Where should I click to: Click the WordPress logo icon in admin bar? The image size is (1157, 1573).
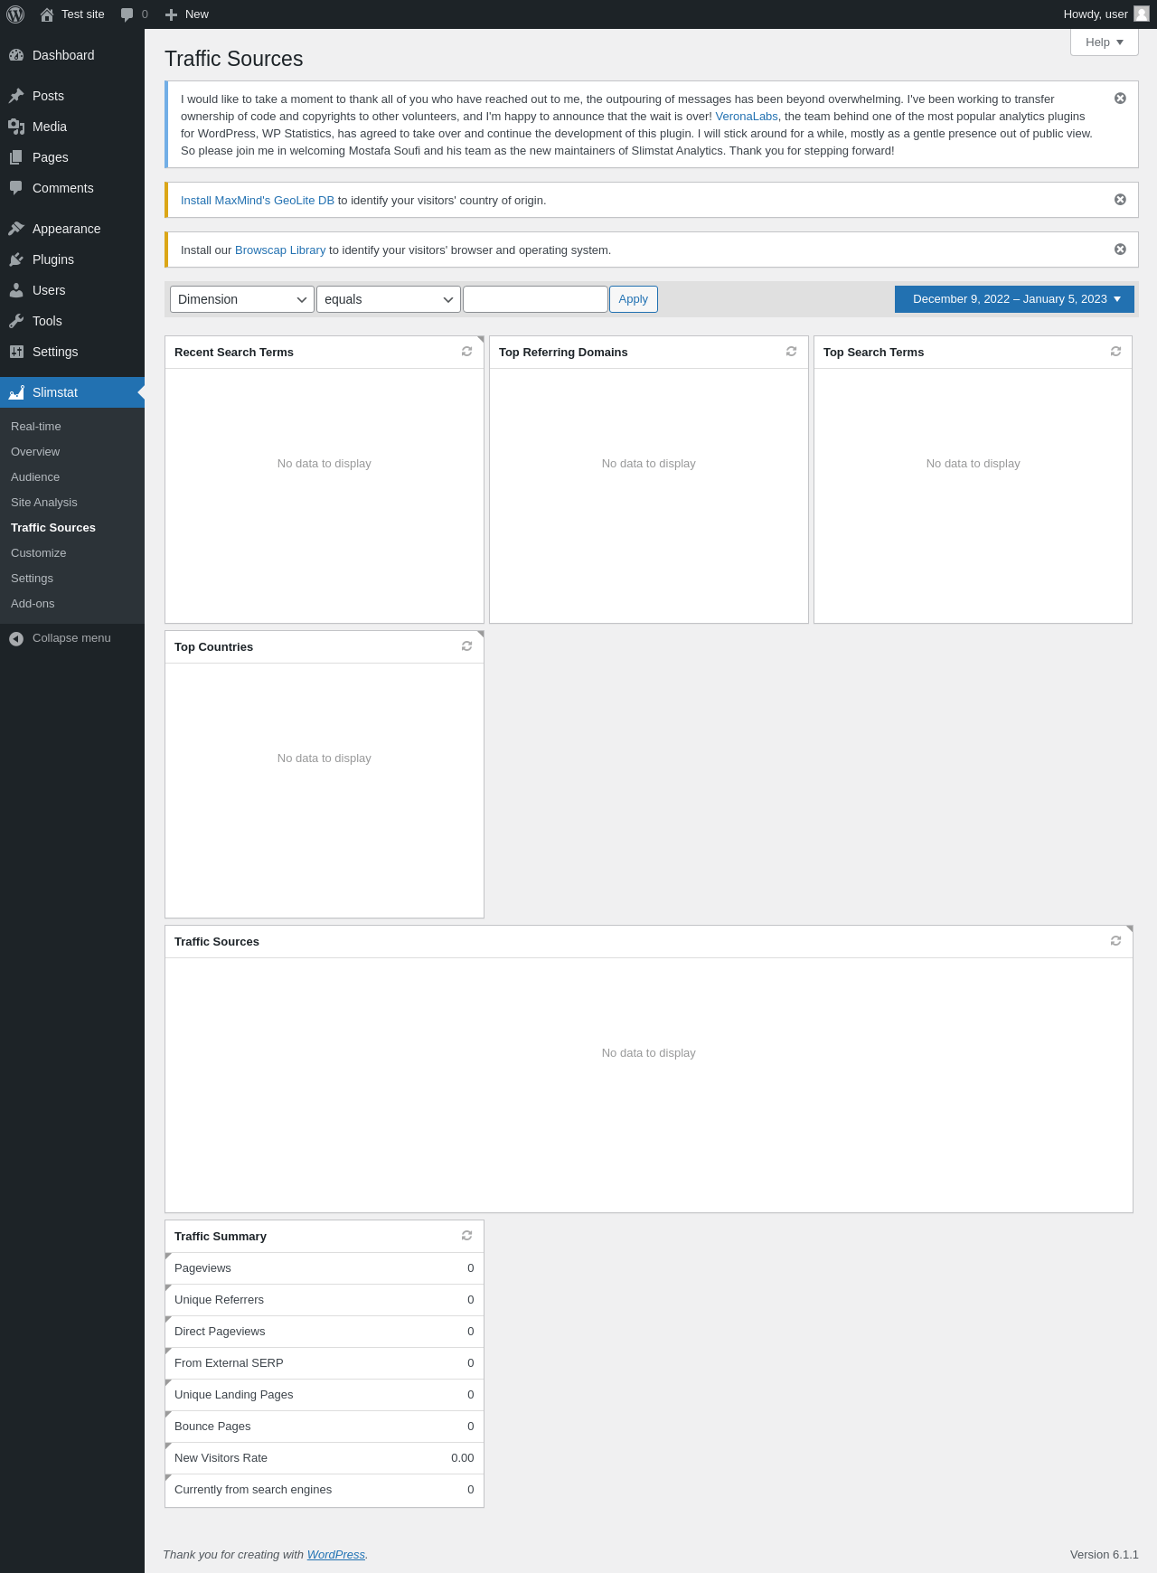click(x=15, y=14)
